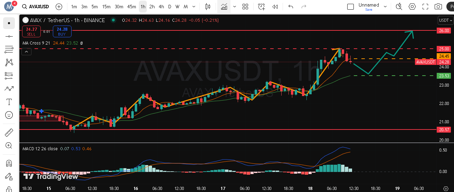Select the dot cursor tool
454x192 pixels.
click(9, 23)
